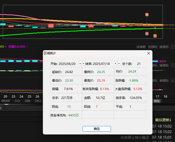Click the 总个数 value 21
This screenshot has width=175, height=142.
coord(139,64)
